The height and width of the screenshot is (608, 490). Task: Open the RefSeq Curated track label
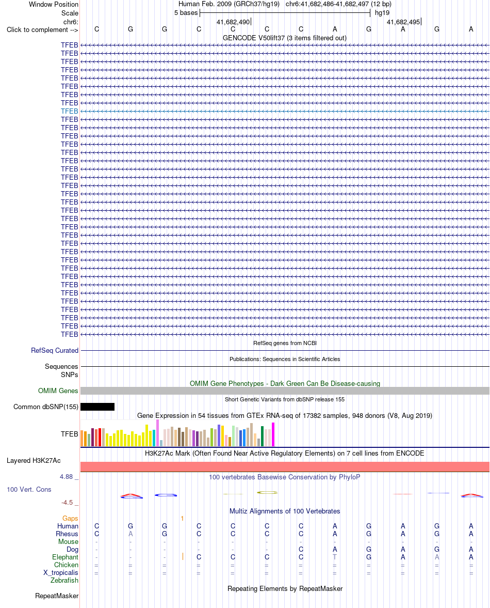55,351
